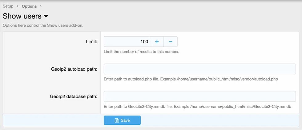Click the Show users page title

coord(22,16)
